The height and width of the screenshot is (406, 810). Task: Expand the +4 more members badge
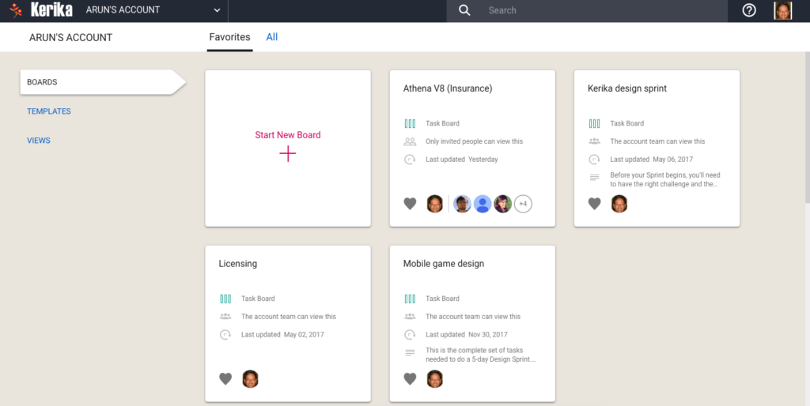click(x=523, y=204)
